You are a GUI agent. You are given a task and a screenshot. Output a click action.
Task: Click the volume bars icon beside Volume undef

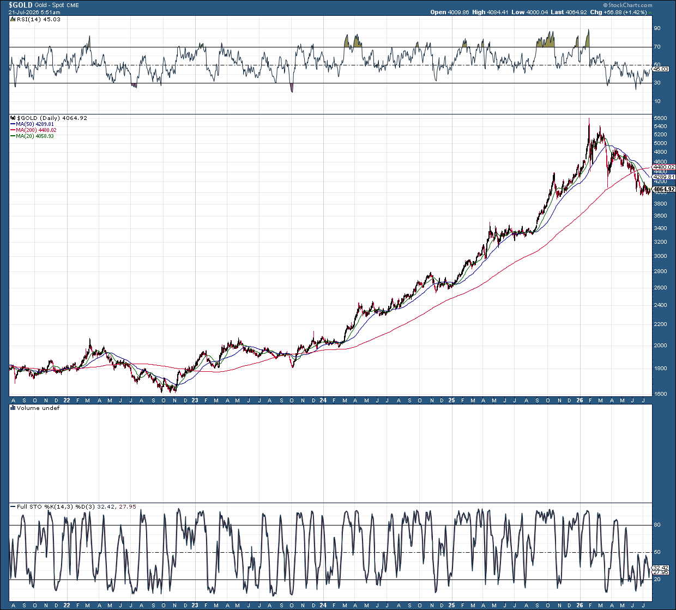pyautogui.click(x=13, y=408)
